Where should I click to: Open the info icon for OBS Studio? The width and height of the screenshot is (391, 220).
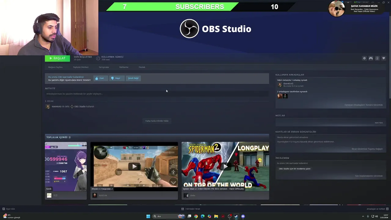click(x=377, y=58)
